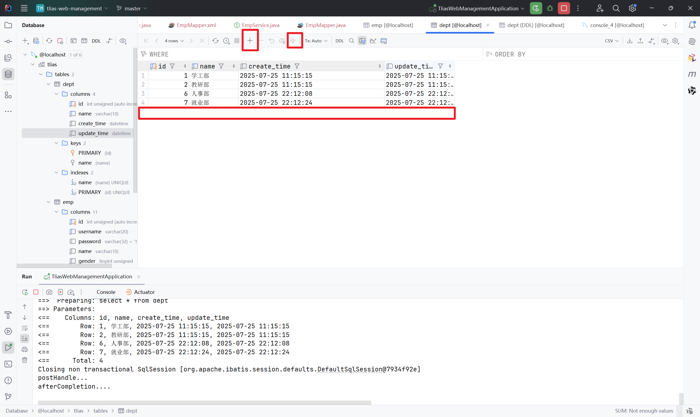Toggle scroll to end in console
The image size is (700, 417).
(x=25, y=339)
